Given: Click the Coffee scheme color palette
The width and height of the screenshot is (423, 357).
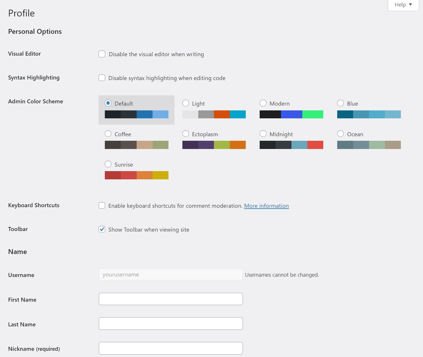Looking at the screenshot, I should coord(137,145).
